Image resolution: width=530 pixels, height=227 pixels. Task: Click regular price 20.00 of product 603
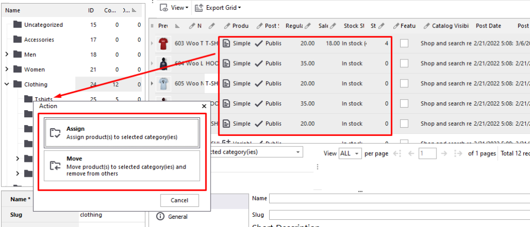[307, 43]
